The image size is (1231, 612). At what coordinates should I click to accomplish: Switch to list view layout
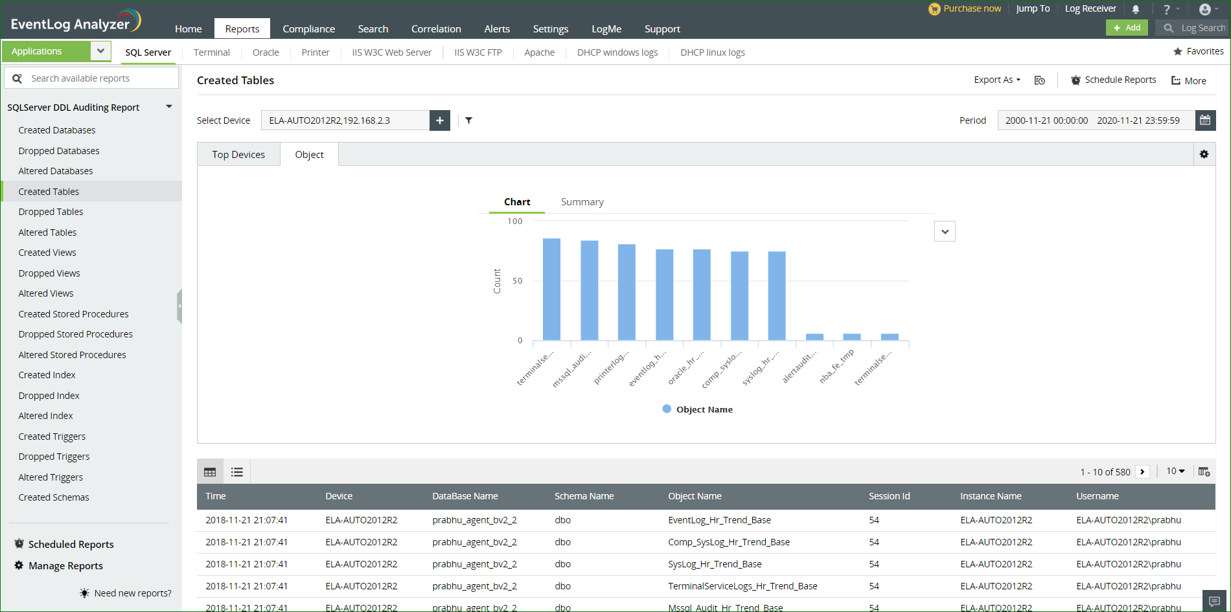[237, 472]
